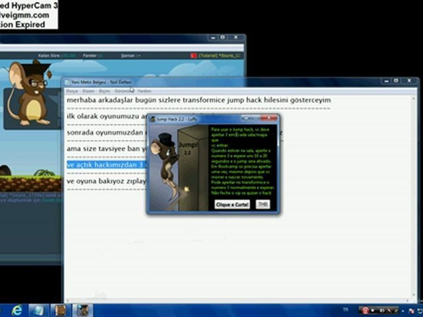Viewport: 423px width, 317px height.
Task: Click the 'Clique e Curta!' button
Action: 232,204
